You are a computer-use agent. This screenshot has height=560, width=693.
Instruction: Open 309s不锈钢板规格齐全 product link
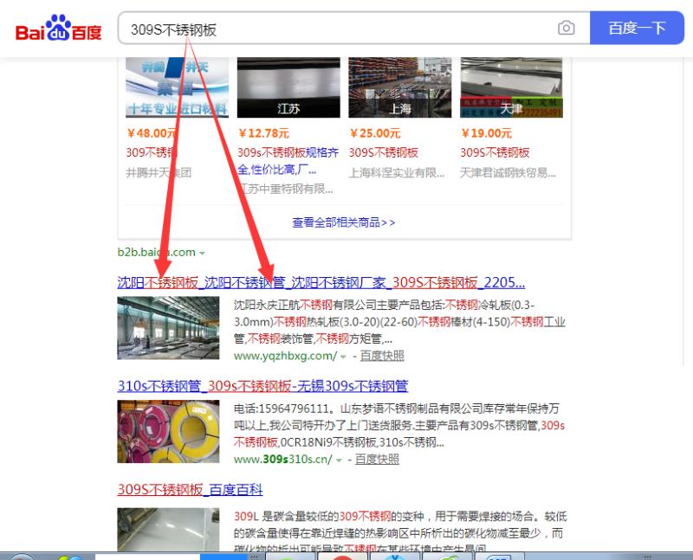[288, 161]
